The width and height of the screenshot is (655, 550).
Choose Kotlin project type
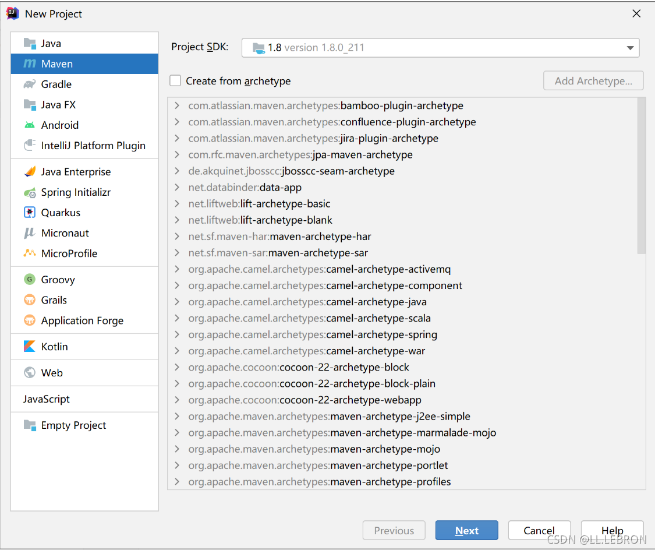click(84, 347)
